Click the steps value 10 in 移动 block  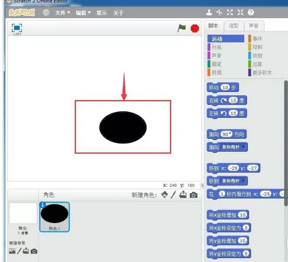[x=225, y=87]
